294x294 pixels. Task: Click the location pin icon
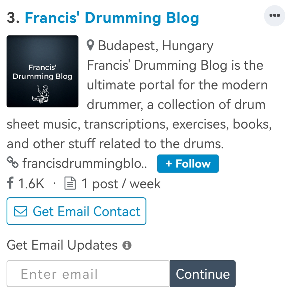pyautogui.click(x=91, y=46)
